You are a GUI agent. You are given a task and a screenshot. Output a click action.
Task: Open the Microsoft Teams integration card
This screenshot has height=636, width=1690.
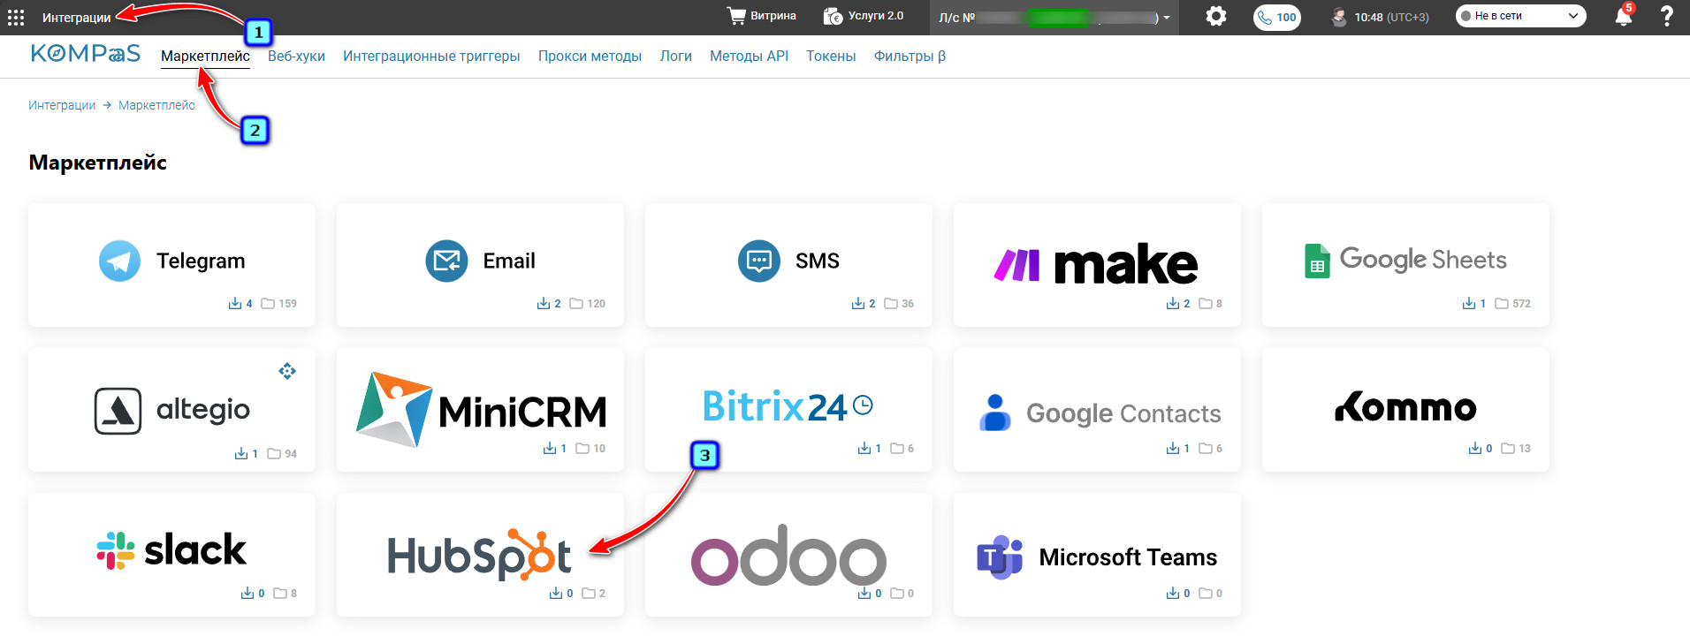(1097, 555)
